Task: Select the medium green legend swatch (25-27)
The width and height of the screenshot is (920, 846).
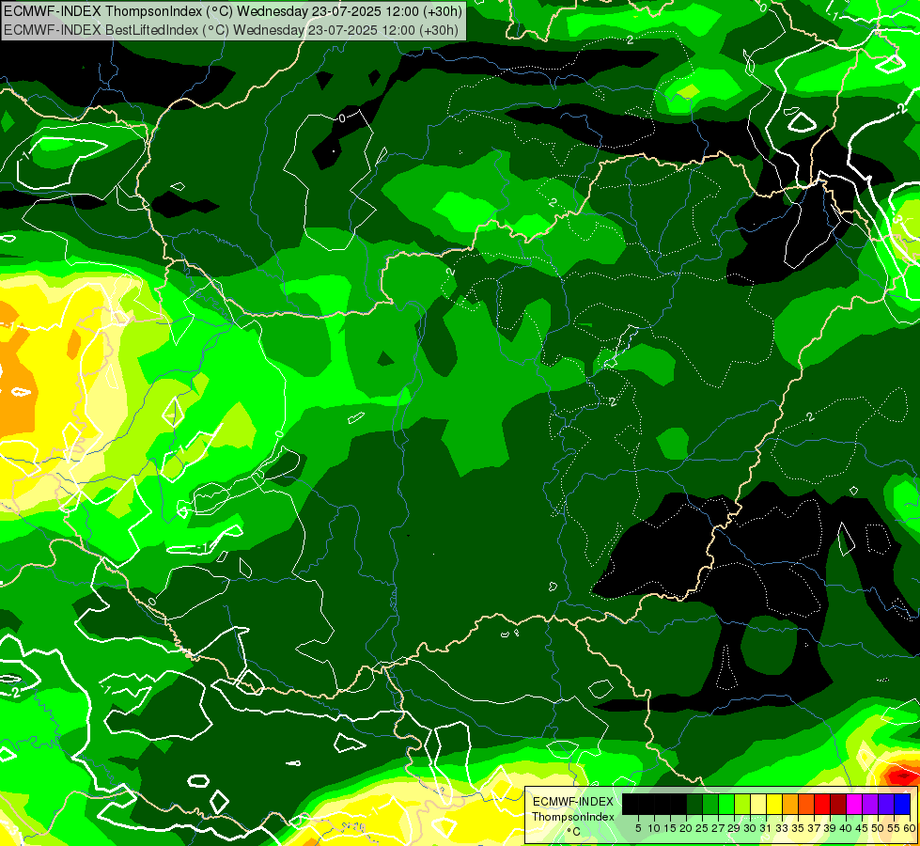Action: 710,804
